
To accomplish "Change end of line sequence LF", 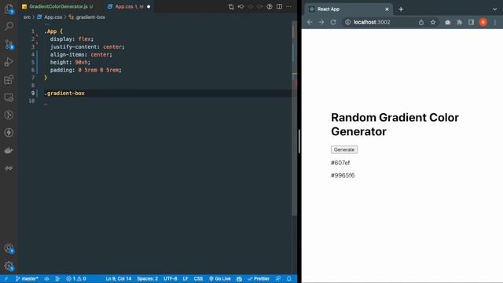I will [x=185, y=278].
